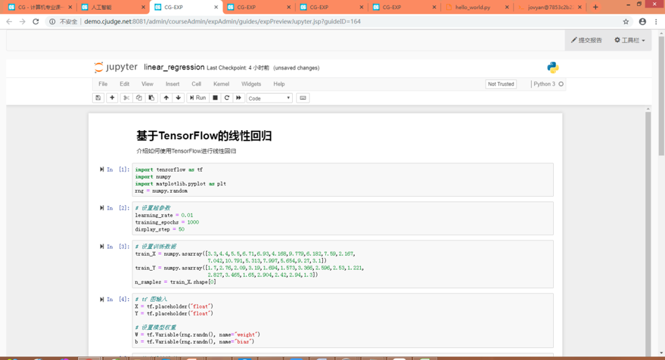The height and width of the screenshot is (360, 665).
Task: Open the View menu
Action: [x=147, y=84]
